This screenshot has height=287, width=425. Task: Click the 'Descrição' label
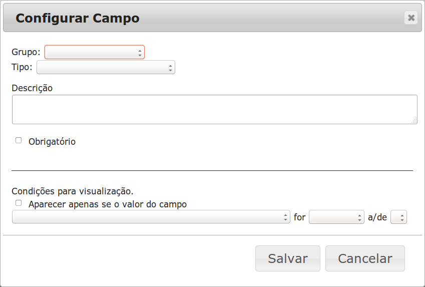pyautogui.click(x=32, y=88)
